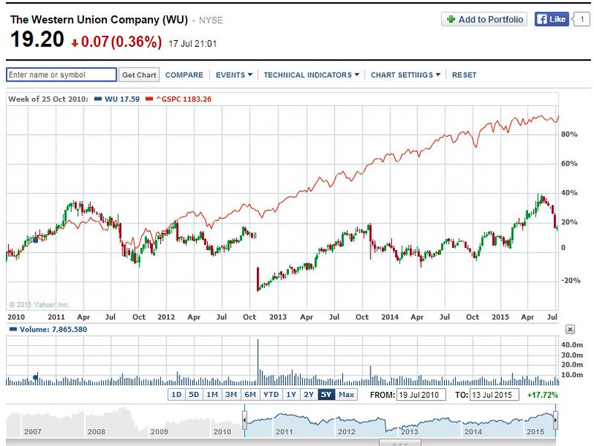
Task: Click the blue Volume legend color marker
Action: [x=13, y=329]
